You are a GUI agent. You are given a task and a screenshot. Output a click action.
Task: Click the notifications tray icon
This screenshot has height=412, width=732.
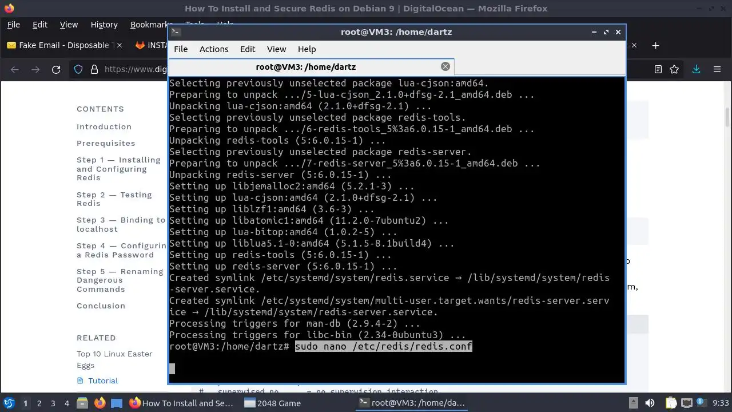point(702,403)
